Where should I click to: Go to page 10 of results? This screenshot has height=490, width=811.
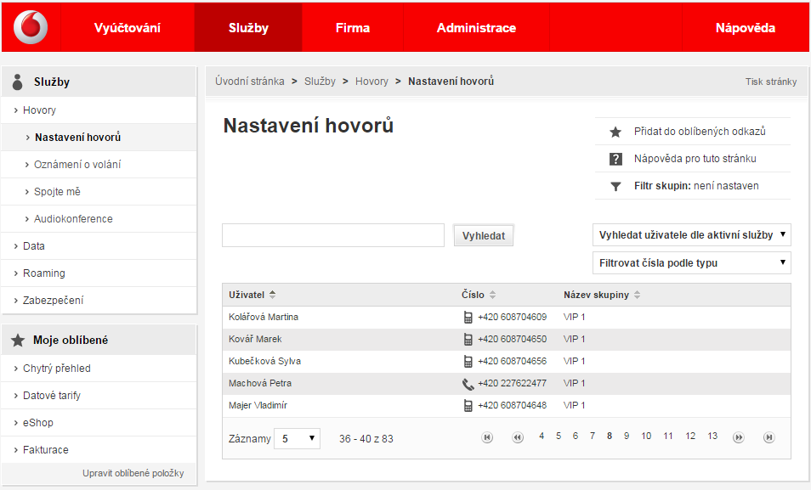[x=646, y=436]
